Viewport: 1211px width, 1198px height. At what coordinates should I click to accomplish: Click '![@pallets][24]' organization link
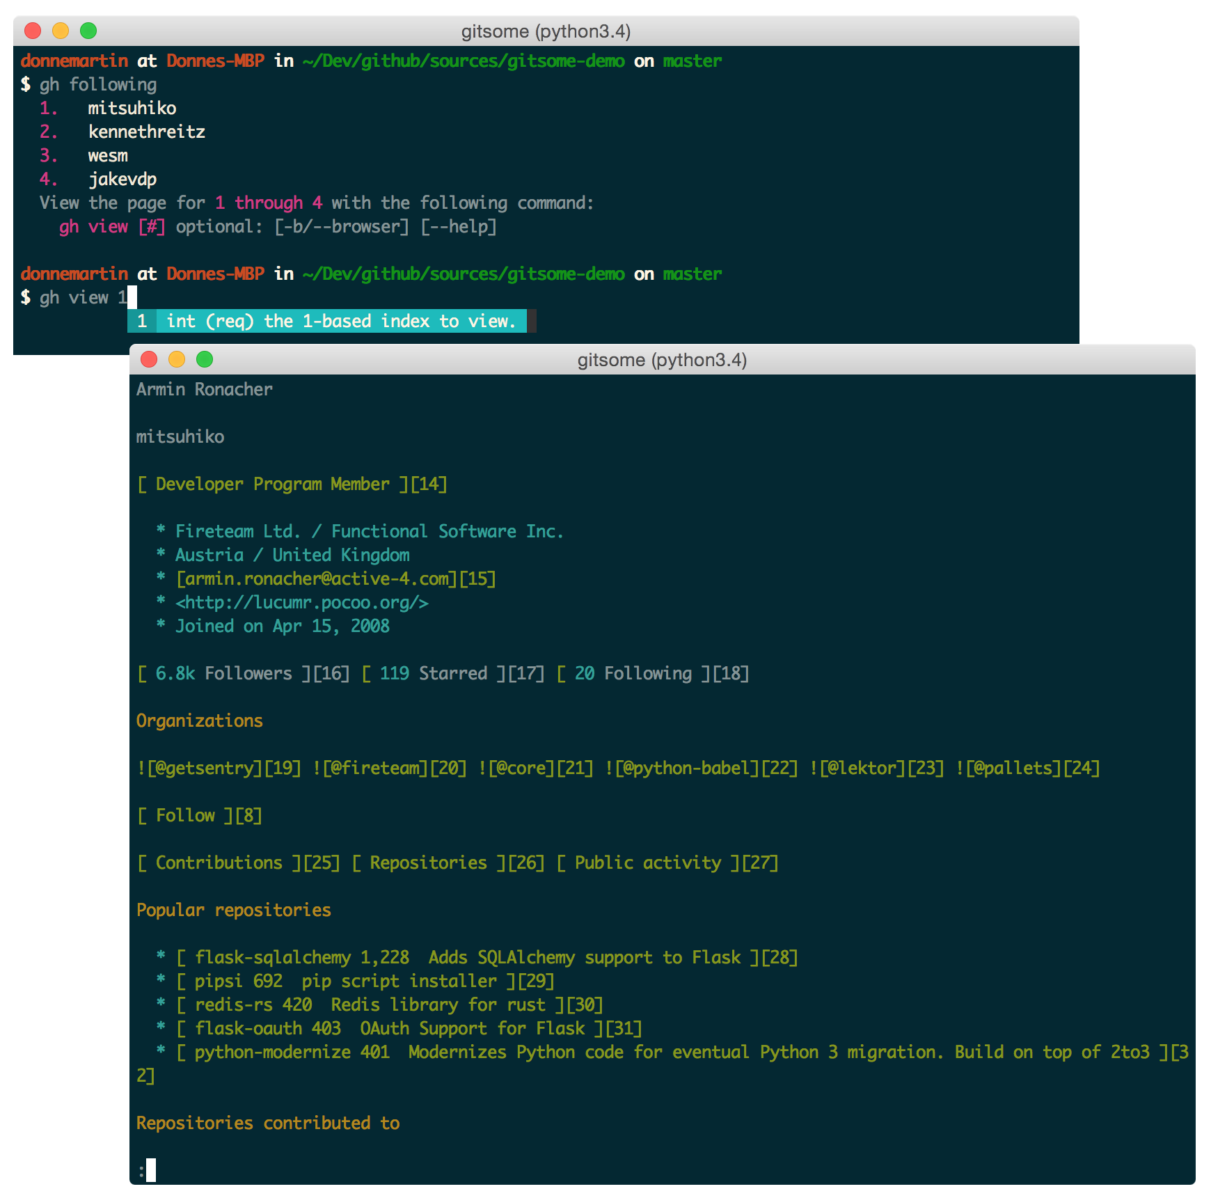pos(1028,768)
